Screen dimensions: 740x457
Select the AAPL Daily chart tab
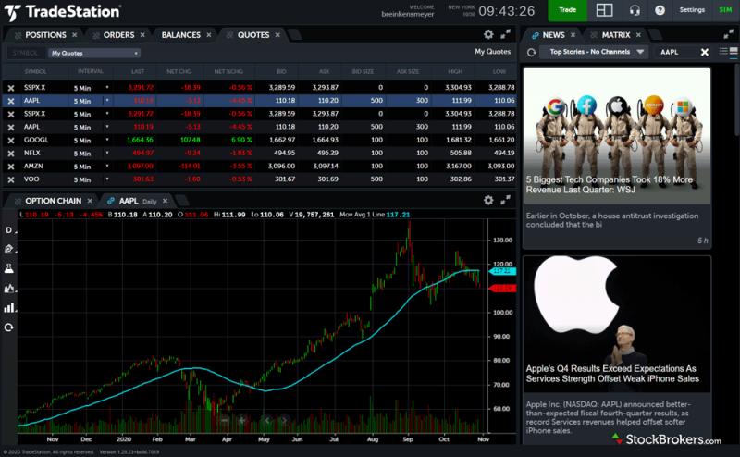click(x=137, y=201)
